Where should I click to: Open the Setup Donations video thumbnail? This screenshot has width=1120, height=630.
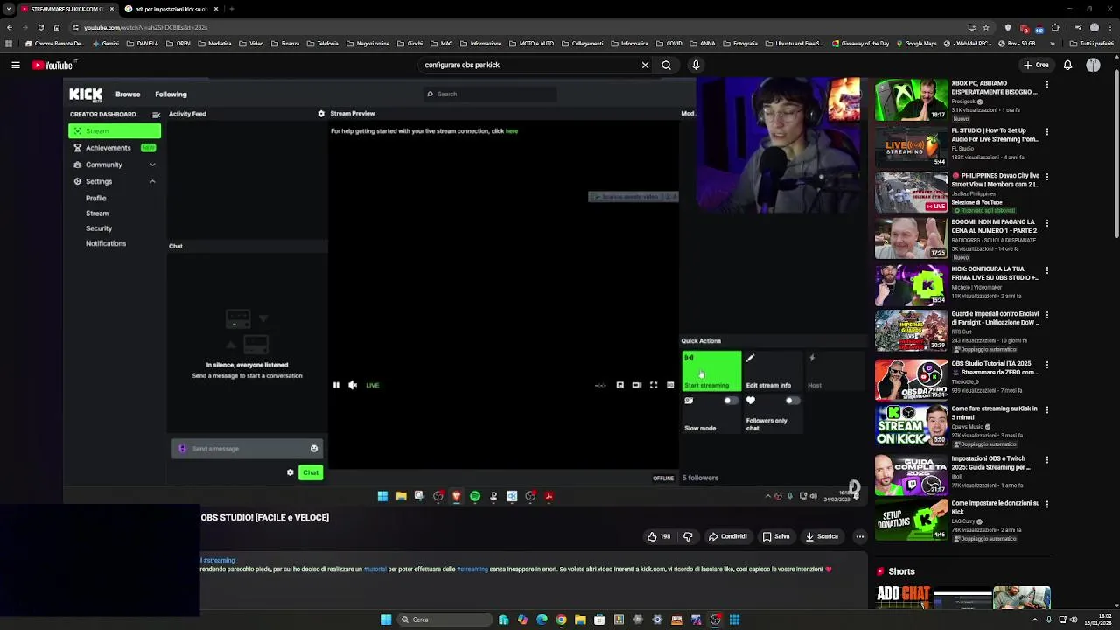click(911, 520)
